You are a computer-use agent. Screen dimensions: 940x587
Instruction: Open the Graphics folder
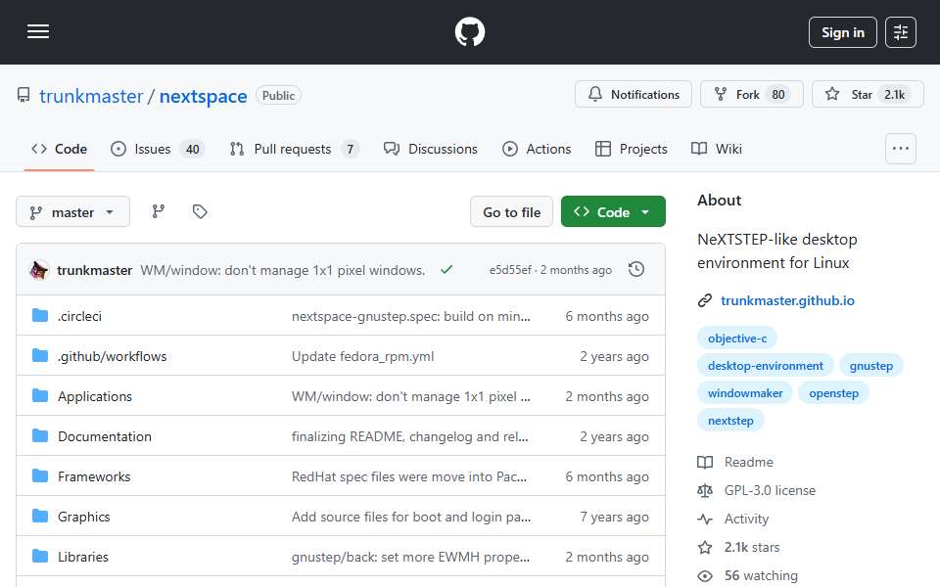point(84,517)
